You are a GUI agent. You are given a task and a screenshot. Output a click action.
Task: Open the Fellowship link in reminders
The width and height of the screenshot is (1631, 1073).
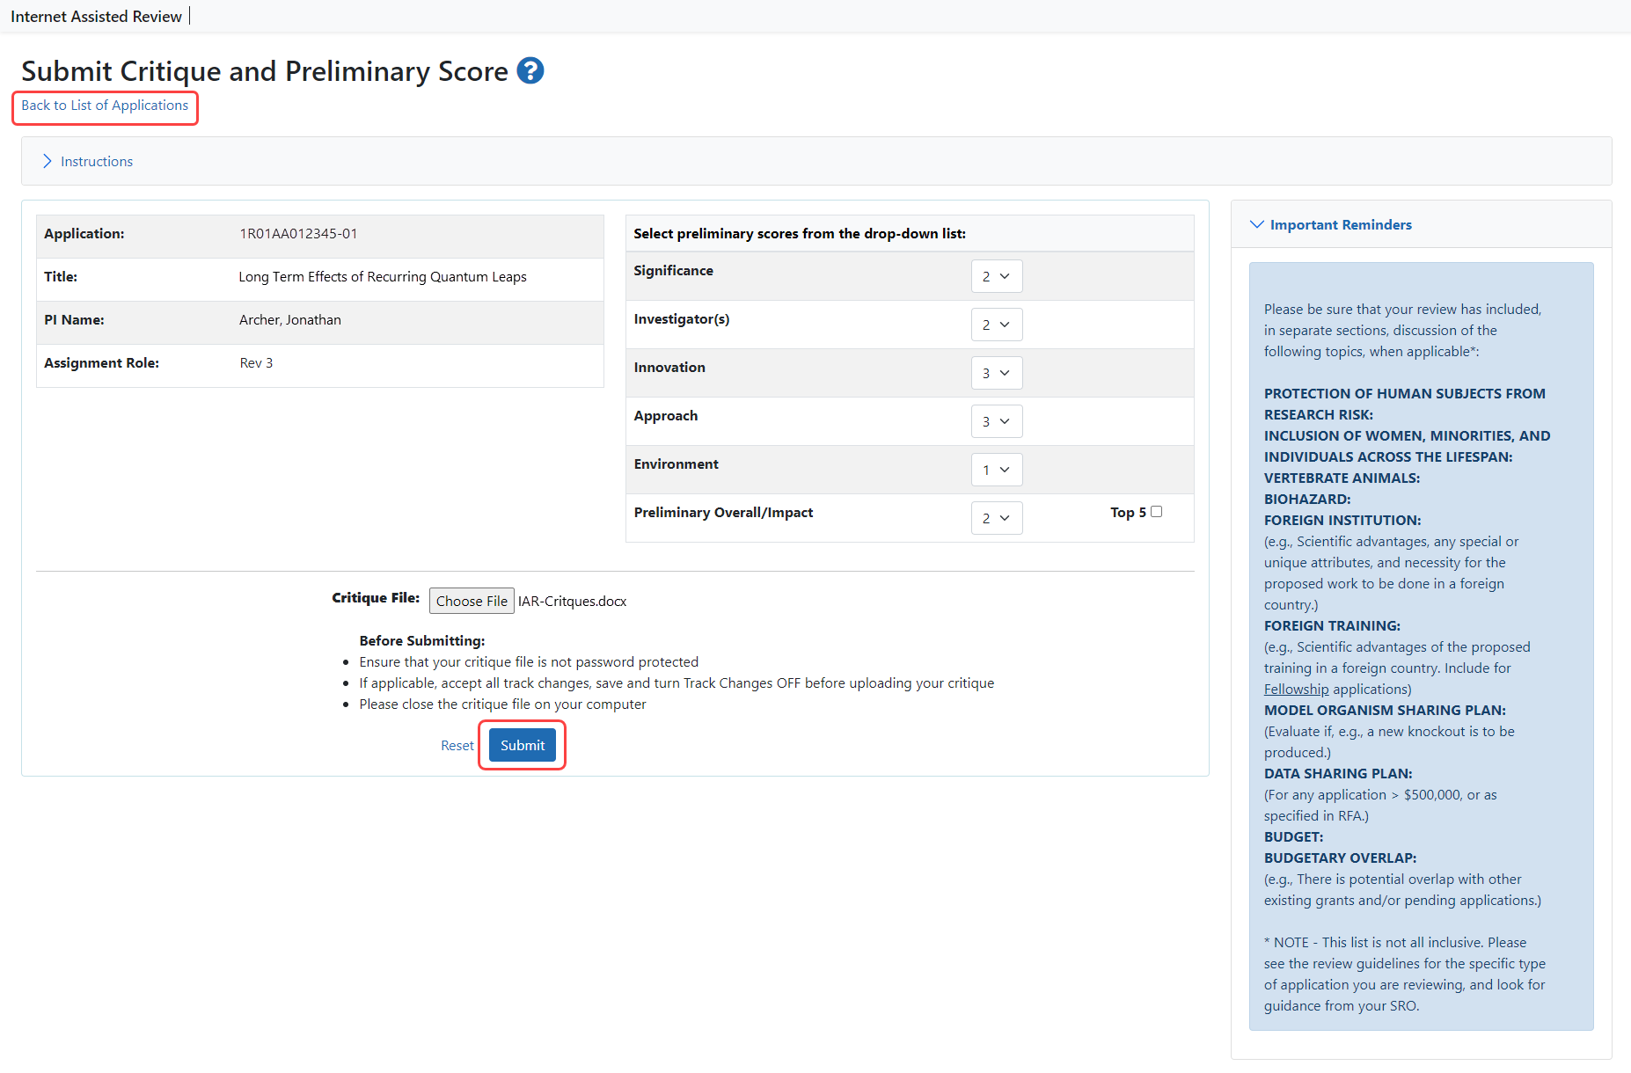pos(1296,690)
